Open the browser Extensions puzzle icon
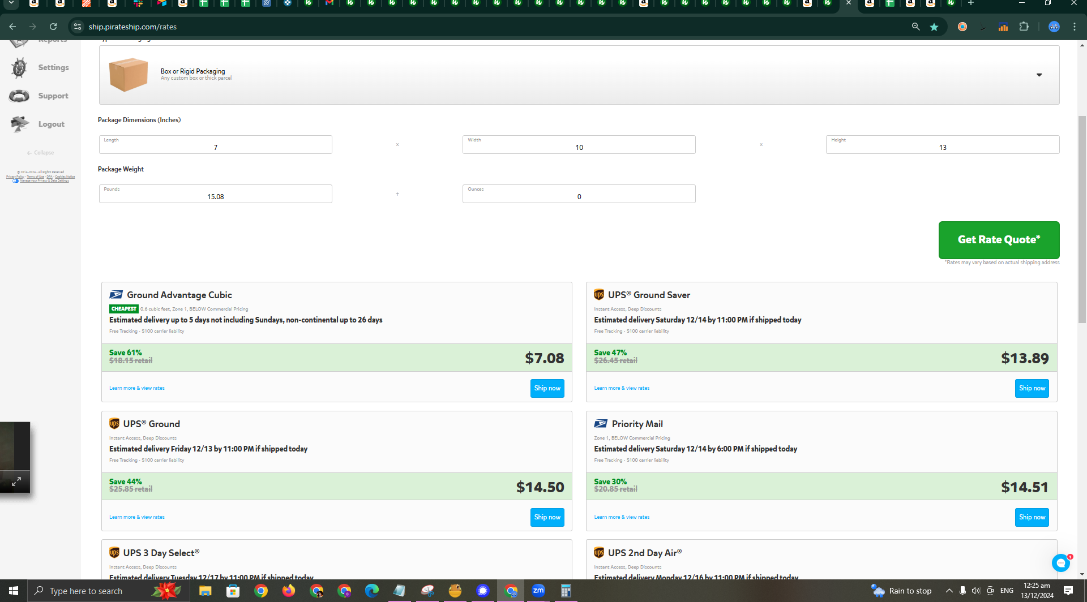1087x602 pixels. [1024, 27]
